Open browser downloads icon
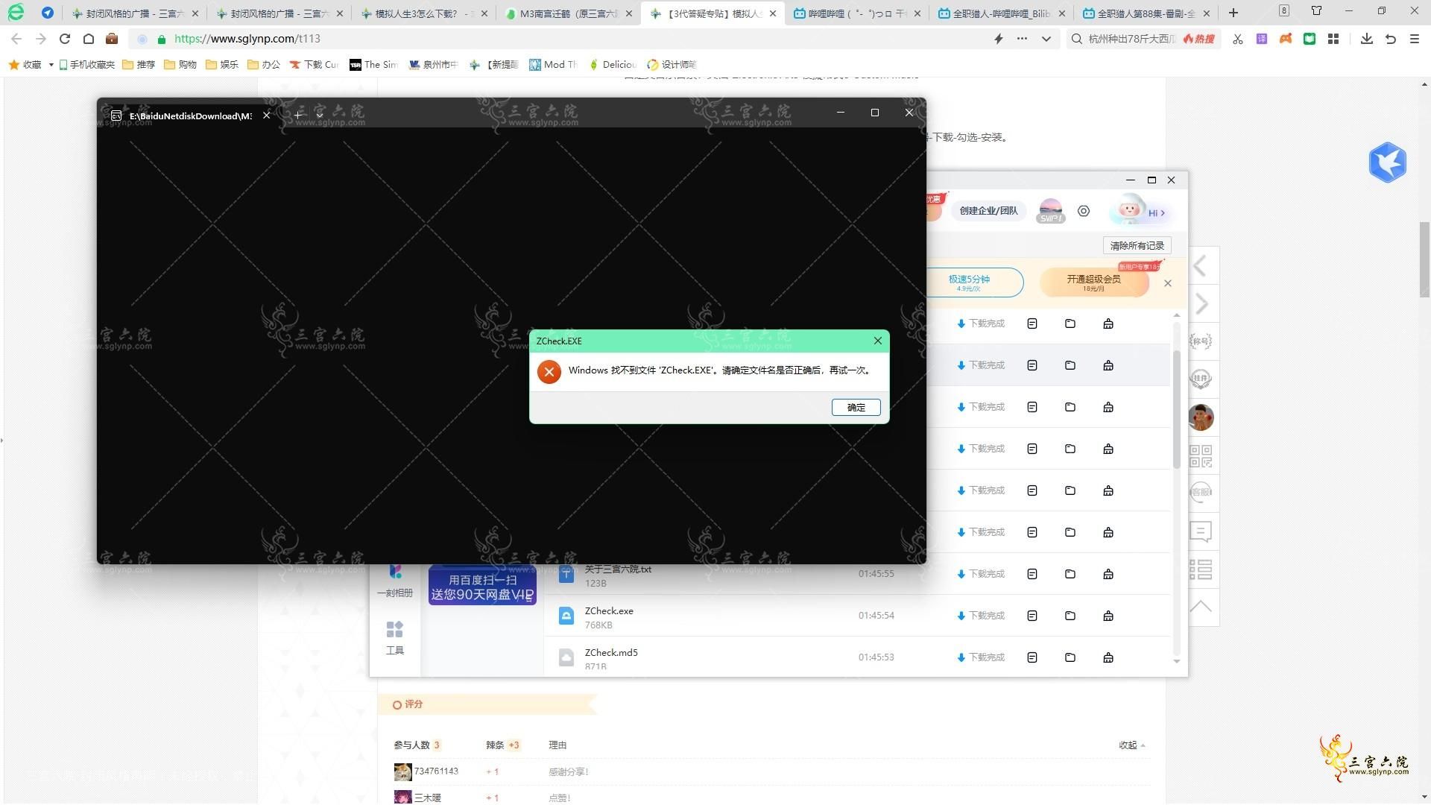Screen dimensions: 1431x805 tap(1367, 39)
